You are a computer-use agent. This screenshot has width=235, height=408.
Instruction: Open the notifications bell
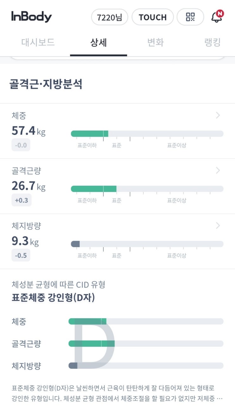[x=217, y=17]
